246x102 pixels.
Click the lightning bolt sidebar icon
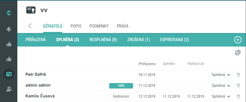[9, 29]
